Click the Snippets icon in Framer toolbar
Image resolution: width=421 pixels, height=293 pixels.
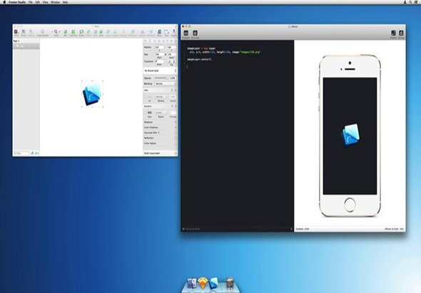[x=186, y=34]
